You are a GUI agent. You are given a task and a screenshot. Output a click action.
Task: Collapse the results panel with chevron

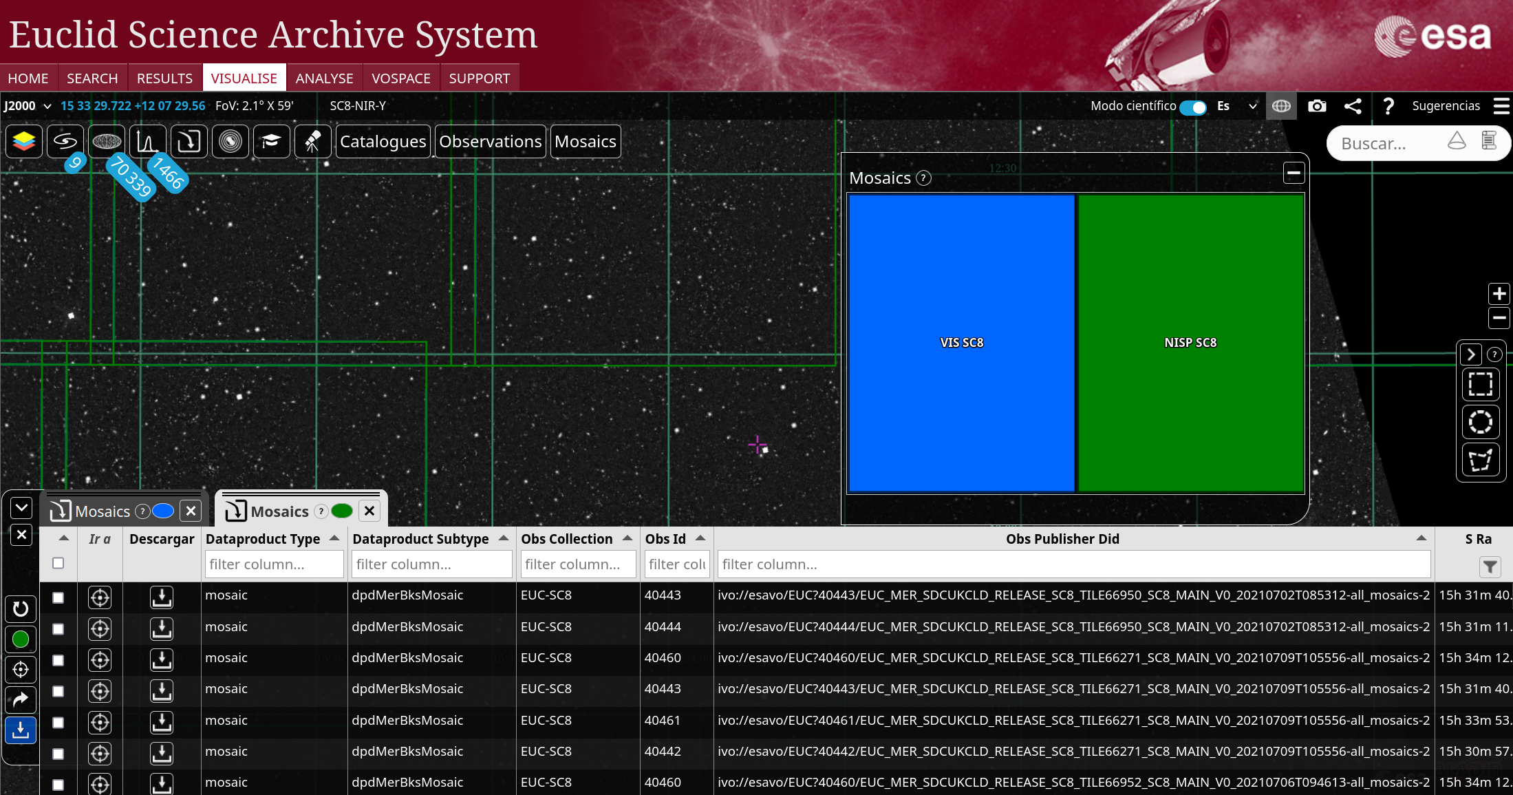(x=21, y=508)
